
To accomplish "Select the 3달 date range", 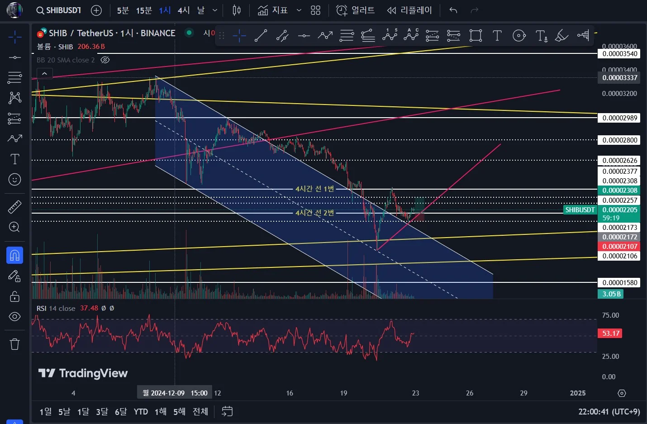I will (x=102, y=411).
